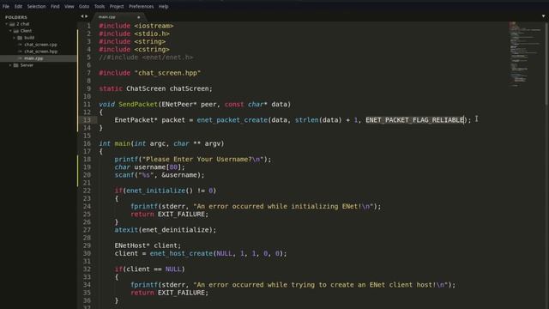Expand the build folder arrow
The image size is (549, 309).
15,38
